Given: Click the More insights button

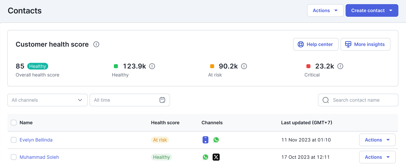Looking at the screenshot, I should click(x=366, y=44).
